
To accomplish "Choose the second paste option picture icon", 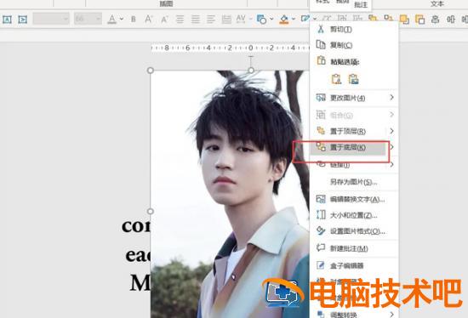I will point(353,79).
